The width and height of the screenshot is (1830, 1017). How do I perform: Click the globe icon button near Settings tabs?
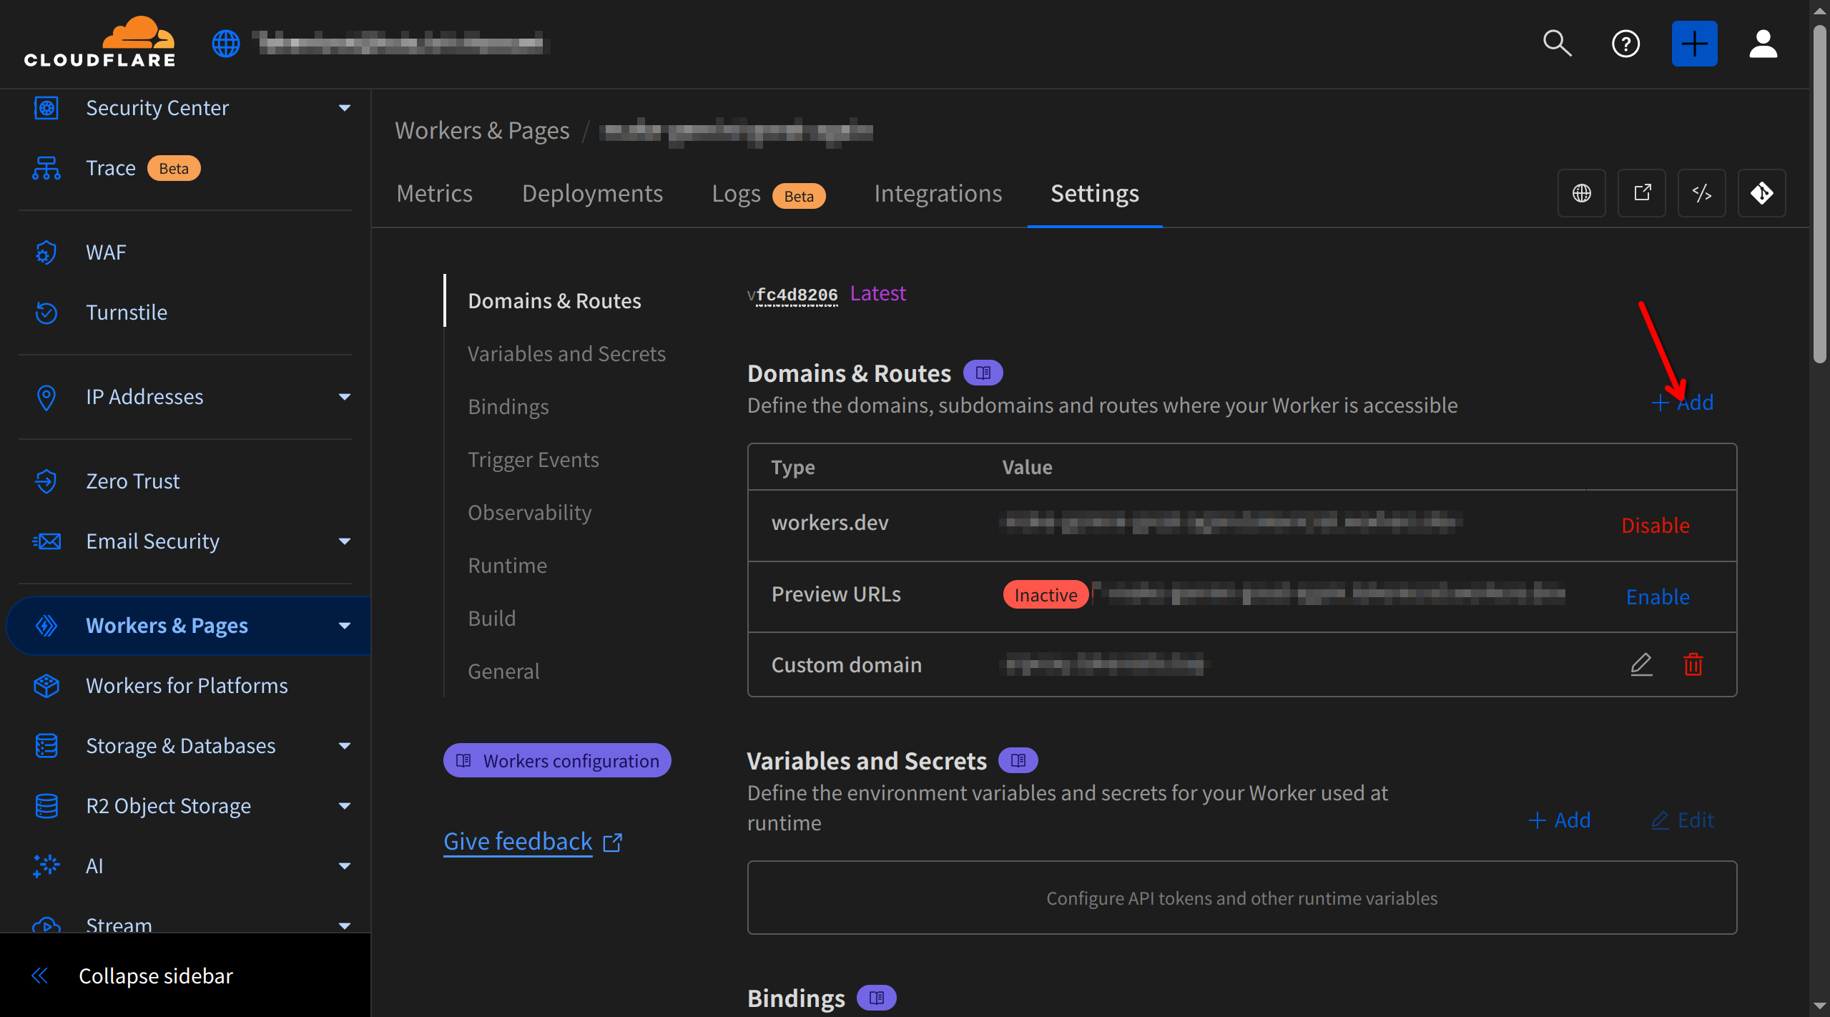coord(1582,193)
